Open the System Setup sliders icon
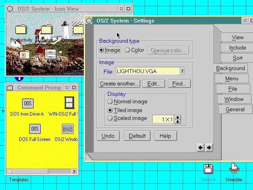 tap(51, 54)
